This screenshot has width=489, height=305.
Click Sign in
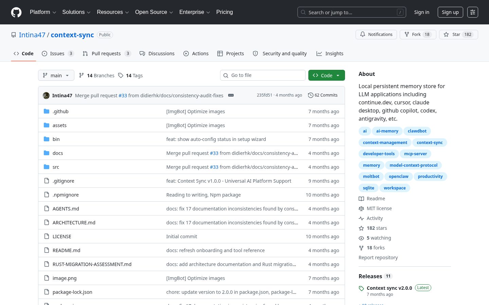tap(421, 12)
